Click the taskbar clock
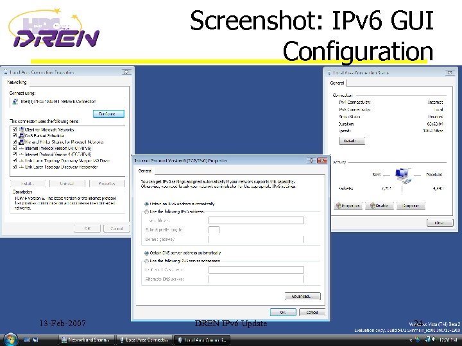This screenshot has height=346, width=462. point(448,340)
